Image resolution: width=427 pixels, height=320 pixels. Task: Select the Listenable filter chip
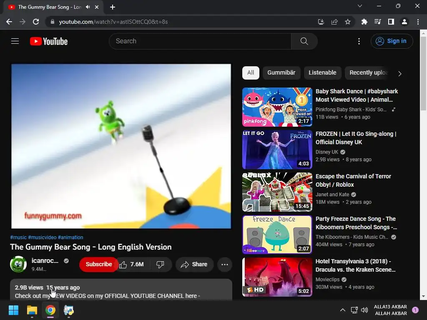pos(322,72)
